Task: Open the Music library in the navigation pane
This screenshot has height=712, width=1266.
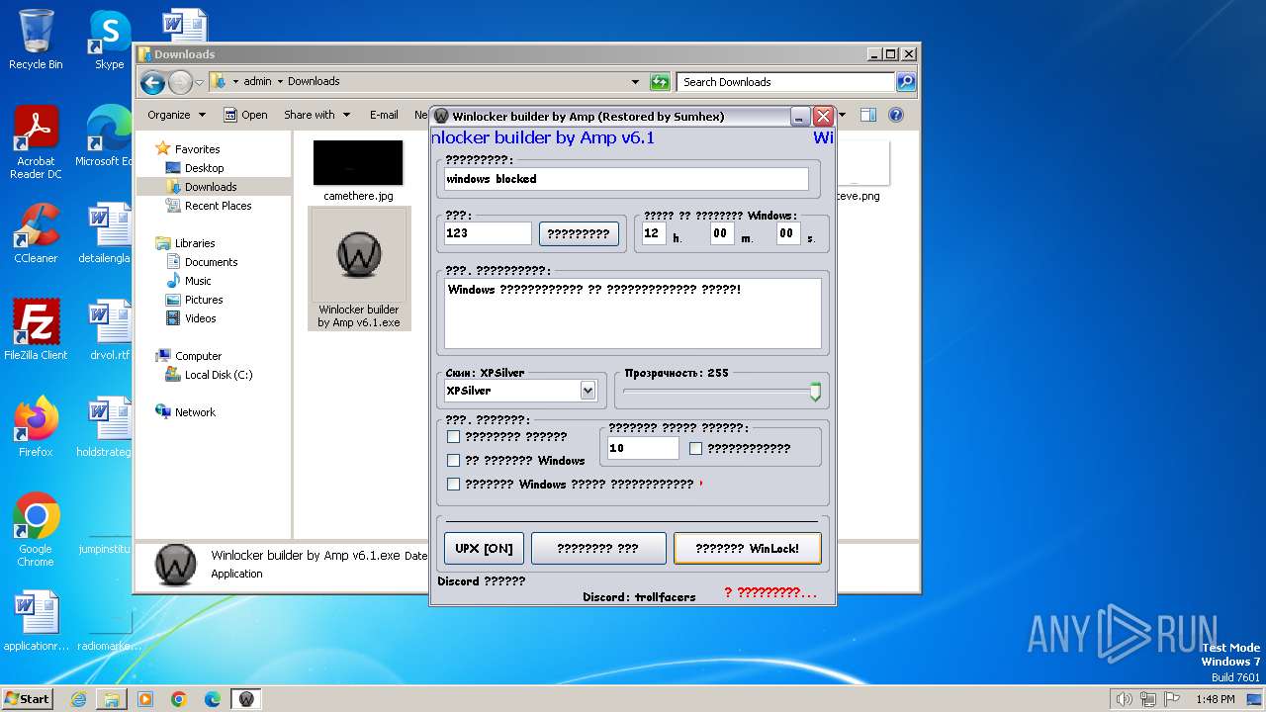Action: [198, 281]
